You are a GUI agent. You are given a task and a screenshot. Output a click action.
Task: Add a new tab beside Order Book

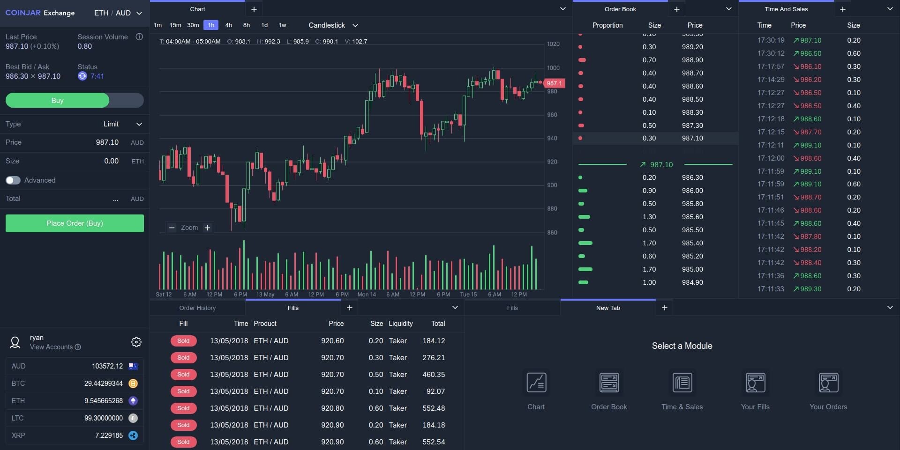(x=676, y=9)
